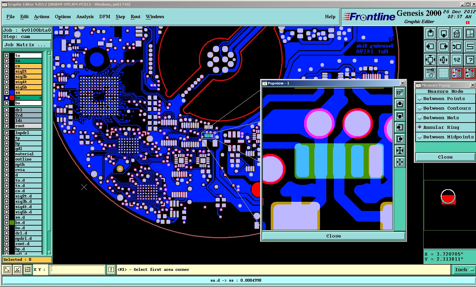Click the previous view undo icon

coord(457,47)
